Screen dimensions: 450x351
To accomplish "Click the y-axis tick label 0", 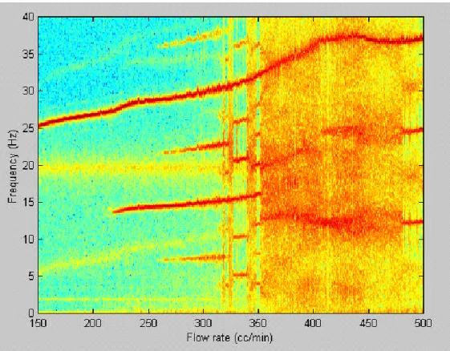I will [31, 313].
